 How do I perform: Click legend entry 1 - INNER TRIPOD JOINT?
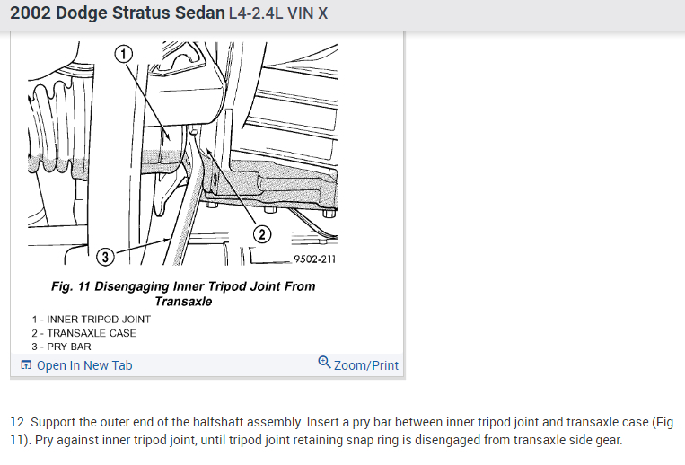[92, 320]
